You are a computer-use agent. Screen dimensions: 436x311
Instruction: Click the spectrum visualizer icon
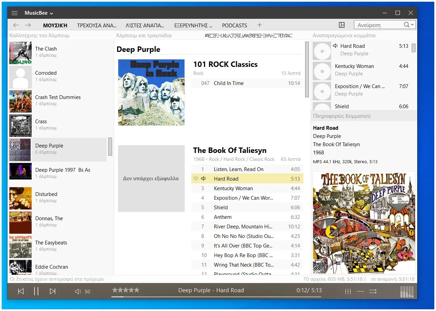pos(407,292)
